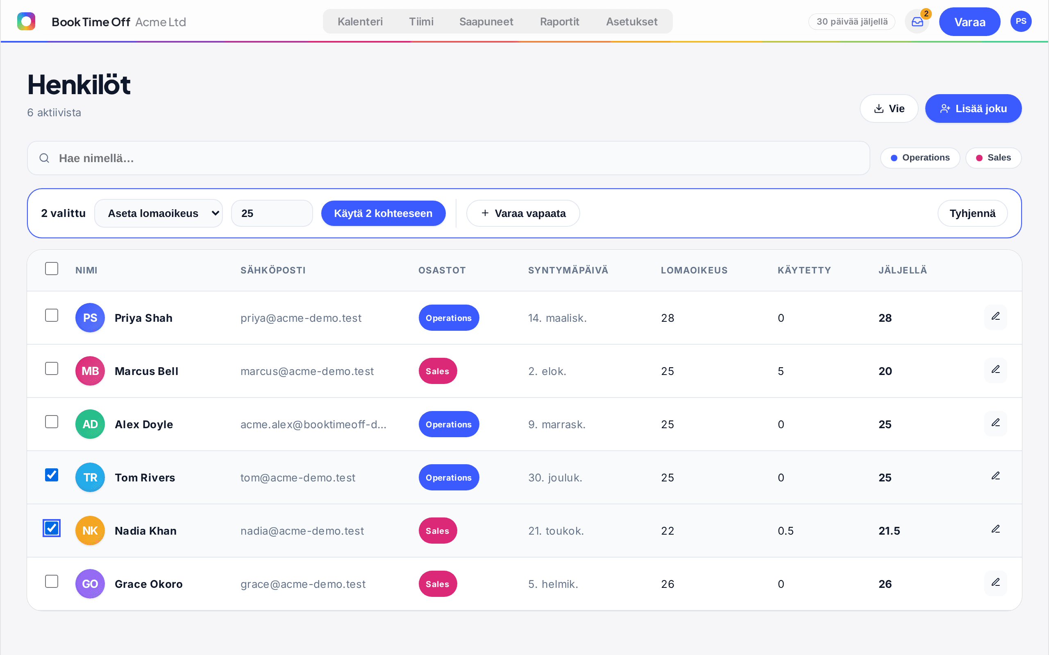Edit Priya Shah's row with pencil icon
1049x655 pixels.
(x=995, y=317)
